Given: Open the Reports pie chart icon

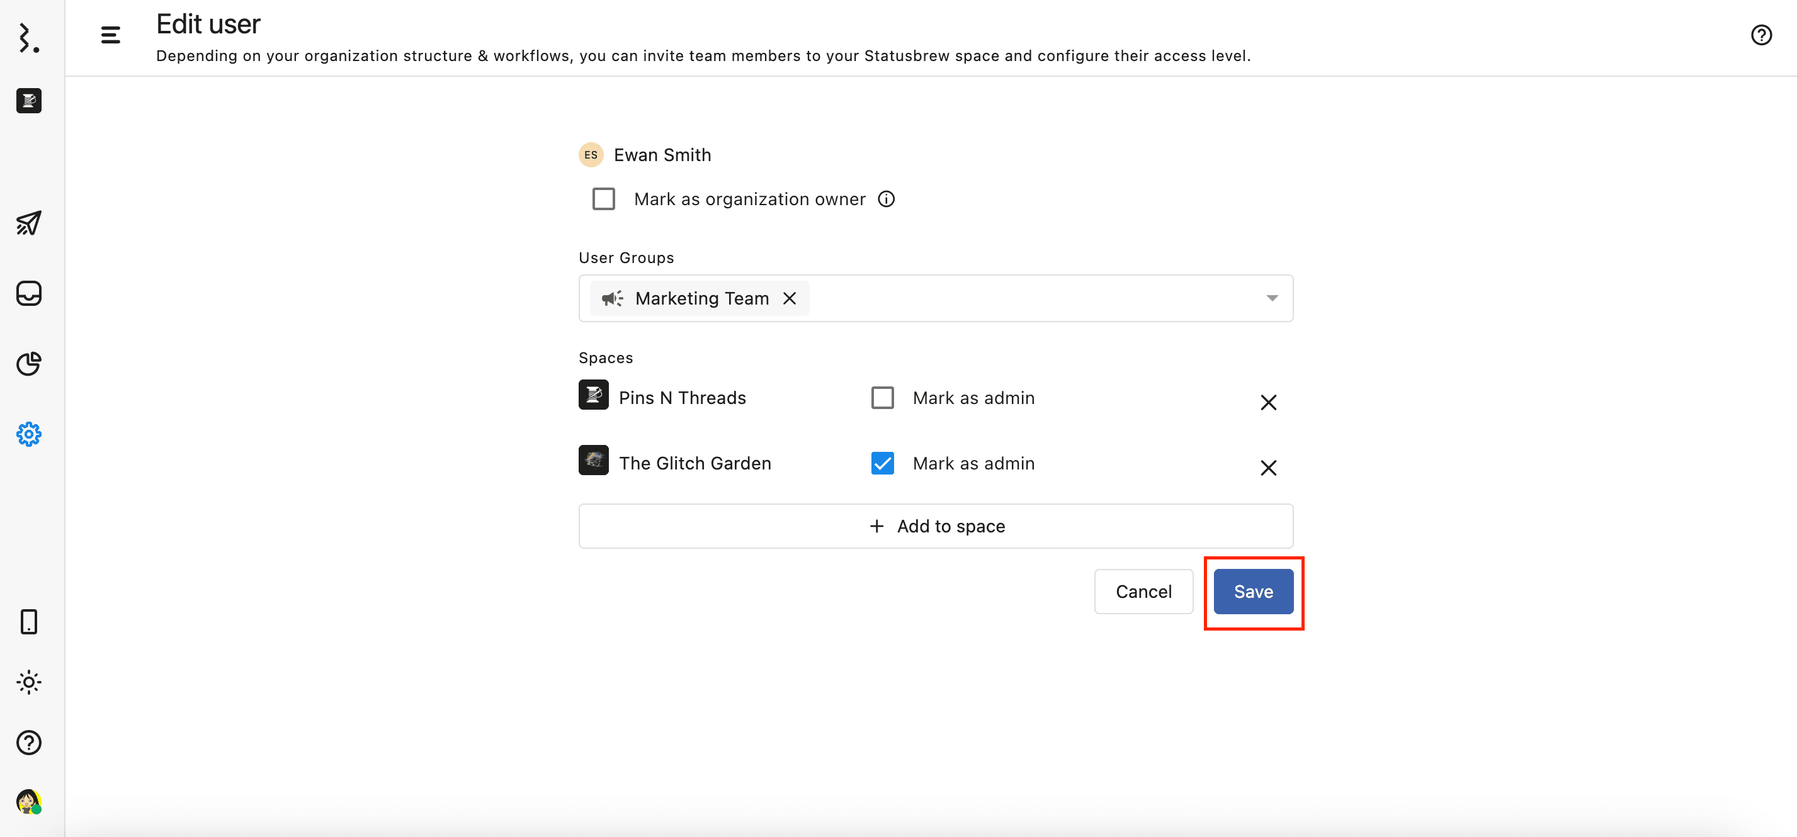Looking at the screenshot, I should (28, 363).
